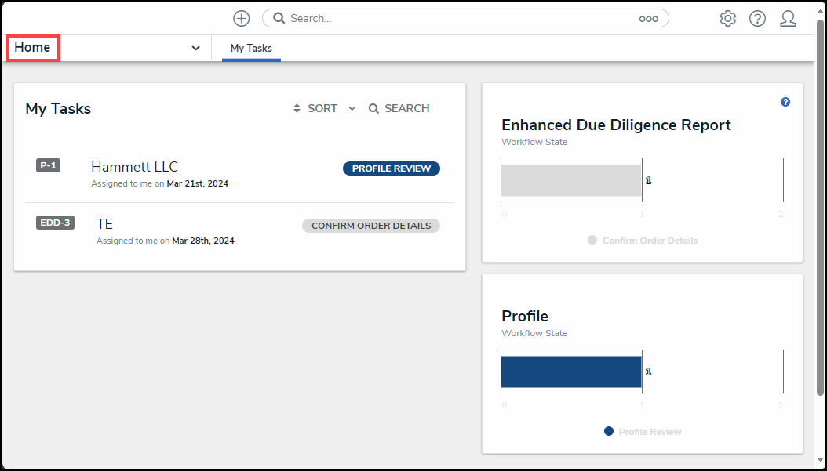
Task: Click the Profile chart title
Action: point(525,316)
